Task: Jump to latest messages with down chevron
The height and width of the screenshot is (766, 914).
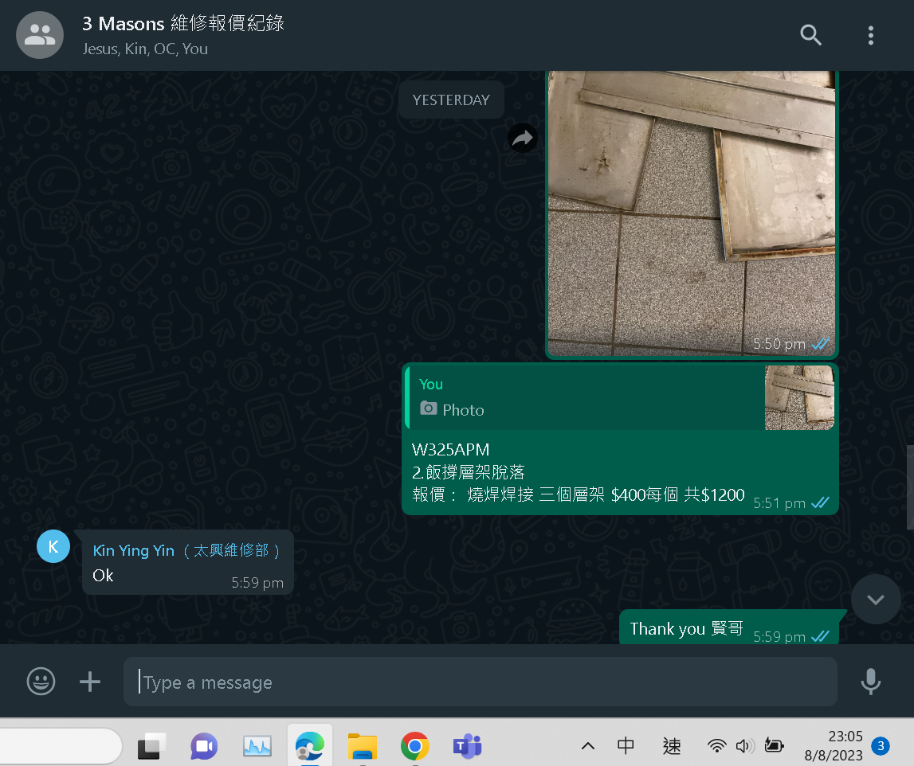Action: pyautogui.click(x=876, y=600)
